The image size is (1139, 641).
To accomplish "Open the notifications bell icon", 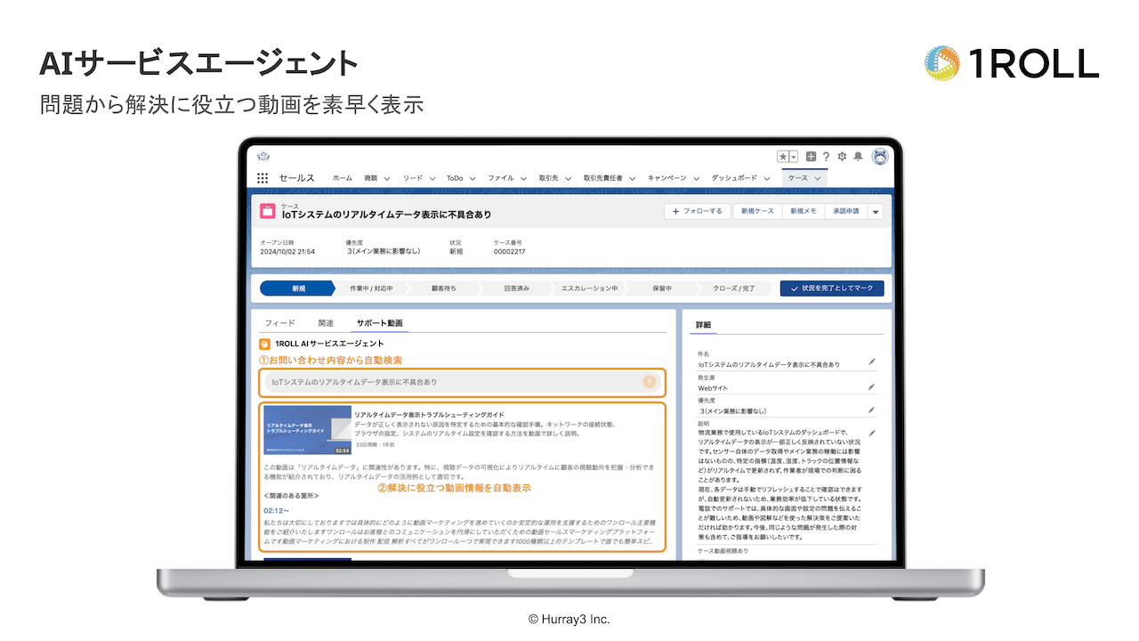I will point(858,156).
